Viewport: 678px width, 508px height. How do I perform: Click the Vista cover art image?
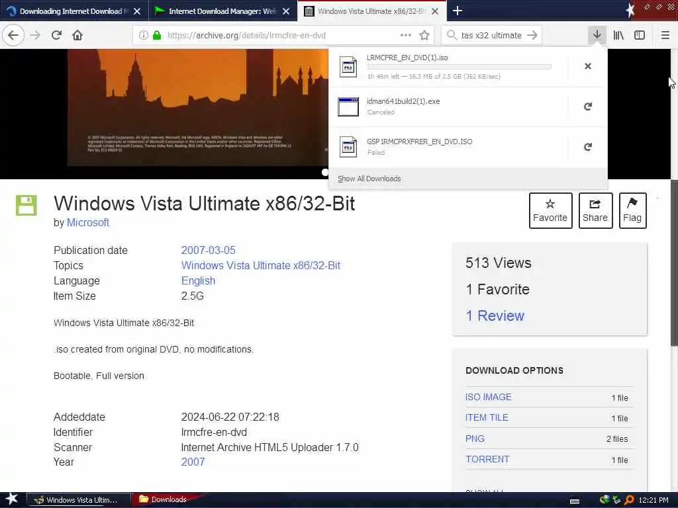197,107
